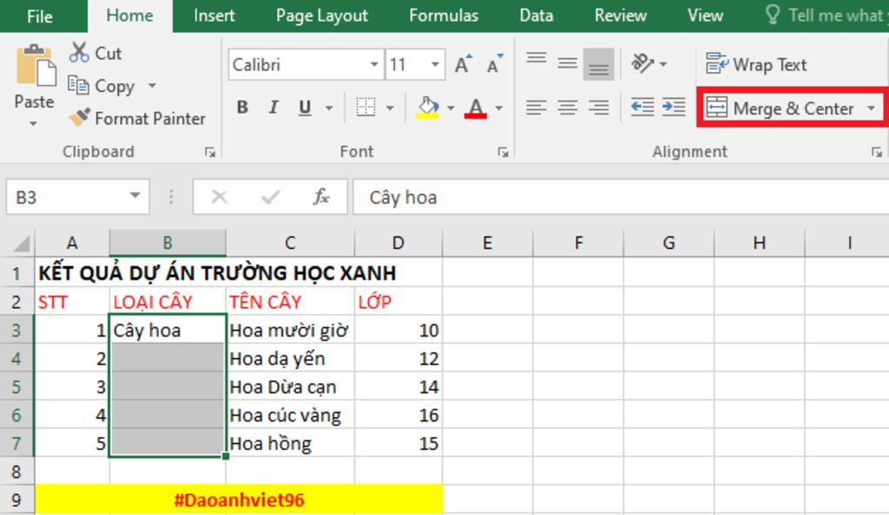
Task: Toggle Italic formatting
Action: 273,107
